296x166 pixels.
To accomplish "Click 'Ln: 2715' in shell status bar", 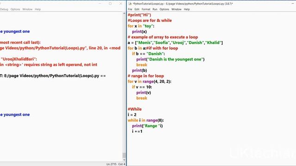I will [111, 164].
